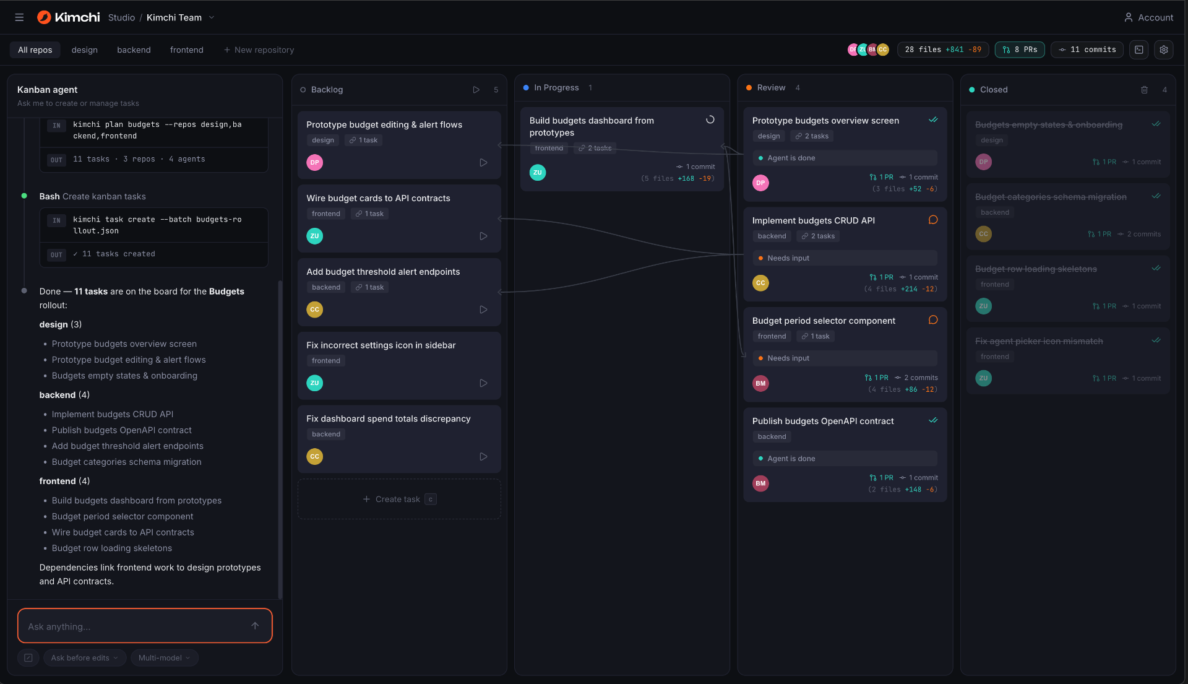Click BM avatar on Publish budgets OpenAPI contract
1188x684 pixels.
coord(760,483)
